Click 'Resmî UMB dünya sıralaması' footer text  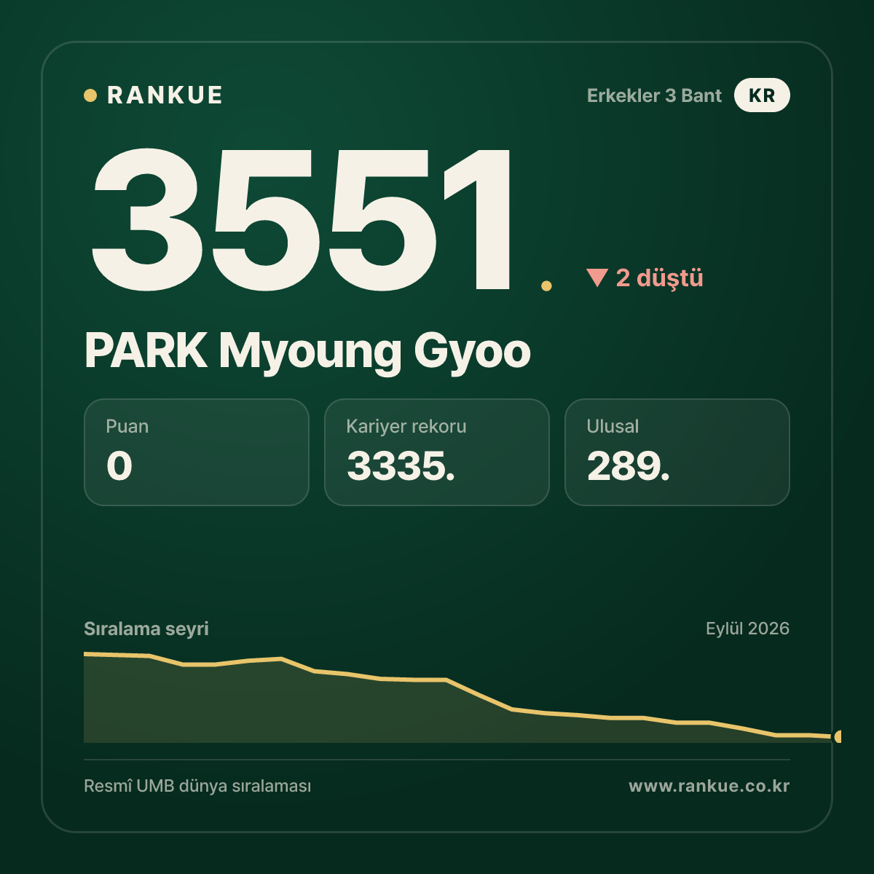pyautogui.click(x=197, y=787)
